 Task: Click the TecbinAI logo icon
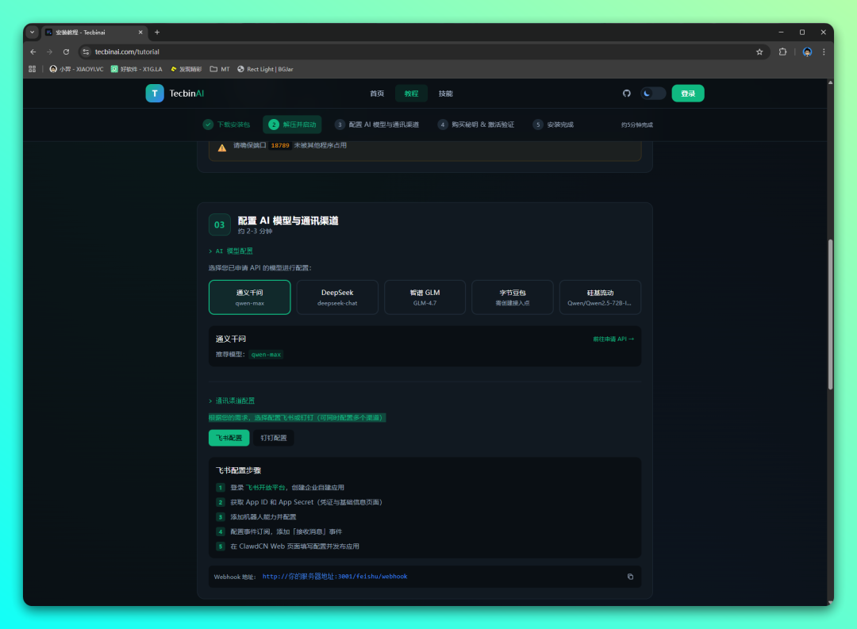coord(155,94)
